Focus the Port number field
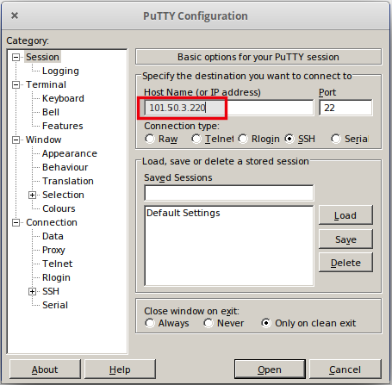Image resolution: width=392 pixels, height=385 pixels. coord(345,108)
